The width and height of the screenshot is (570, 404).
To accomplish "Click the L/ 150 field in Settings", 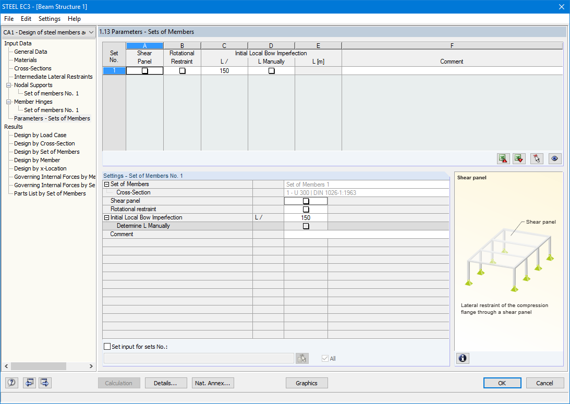I will point(306,217).
